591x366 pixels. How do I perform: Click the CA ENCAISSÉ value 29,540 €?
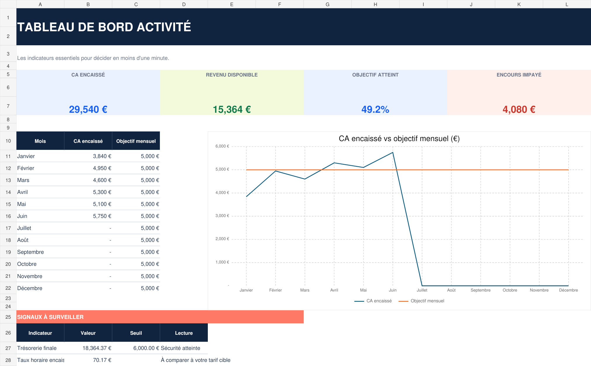(88, 109)
